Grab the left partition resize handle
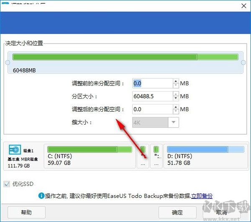This screenshot has height=222, width=251. pyautogui.click(x=8, y=63)
